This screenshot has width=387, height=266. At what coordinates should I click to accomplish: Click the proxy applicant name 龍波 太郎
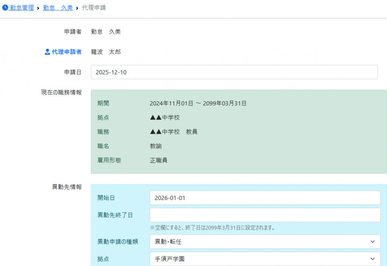click(x=106, y=52)
